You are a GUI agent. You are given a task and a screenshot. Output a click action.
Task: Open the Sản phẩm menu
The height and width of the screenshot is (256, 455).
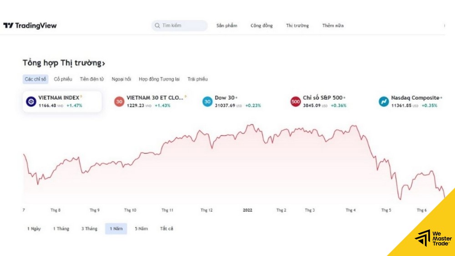pos(227,26)
